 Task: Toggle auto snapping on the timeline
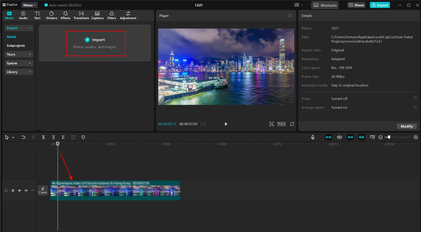tap(339, 137)
